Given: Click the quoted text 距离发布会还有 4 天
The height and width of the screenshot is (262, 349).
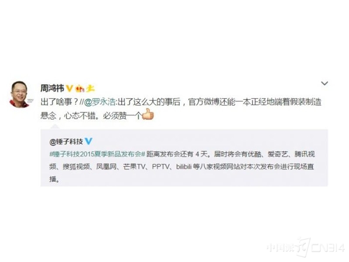Looking at the screenshot, I should tap(178, 154).
